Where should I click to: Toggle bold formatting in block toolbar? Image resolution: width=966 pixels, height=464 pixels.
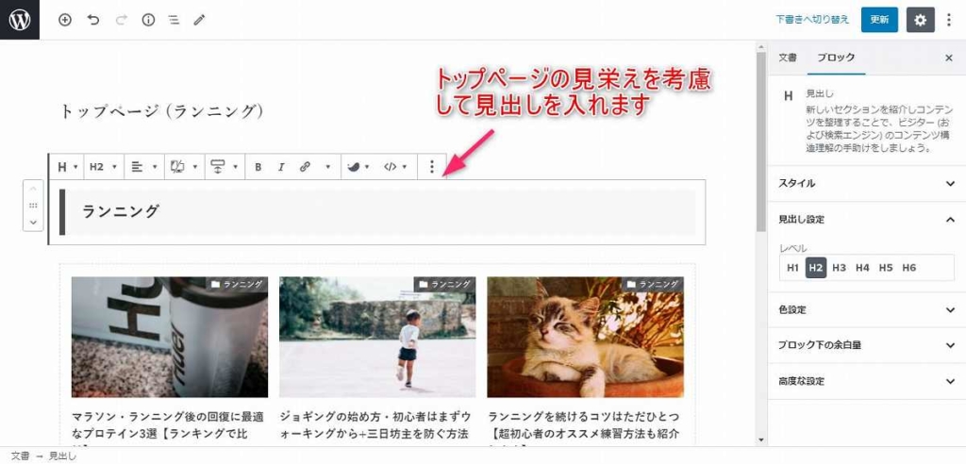point(258,167)
